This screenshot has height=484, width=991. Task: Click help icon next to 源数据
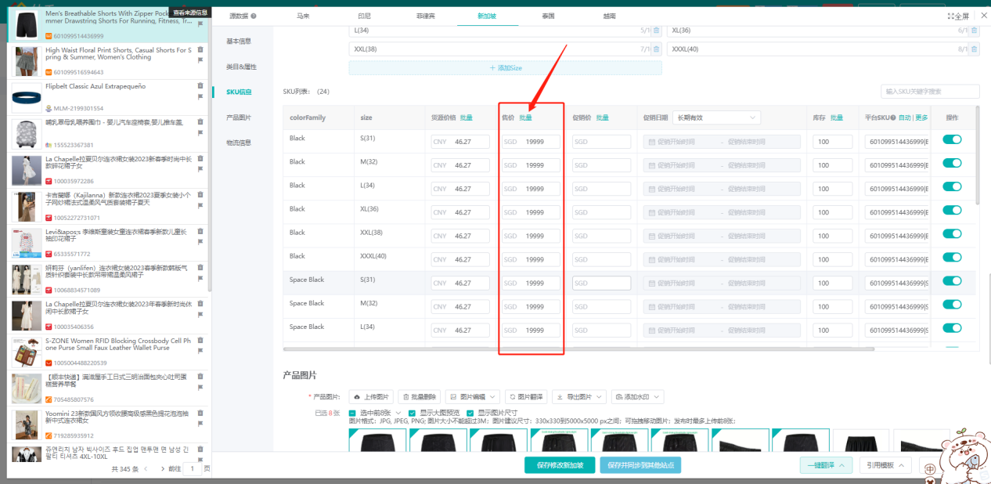coord(254,16)
